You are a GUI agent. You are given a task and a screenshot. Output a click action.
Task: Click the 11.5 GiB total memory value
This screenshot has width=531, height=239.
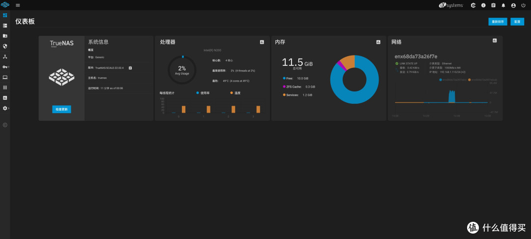(297, 62)
